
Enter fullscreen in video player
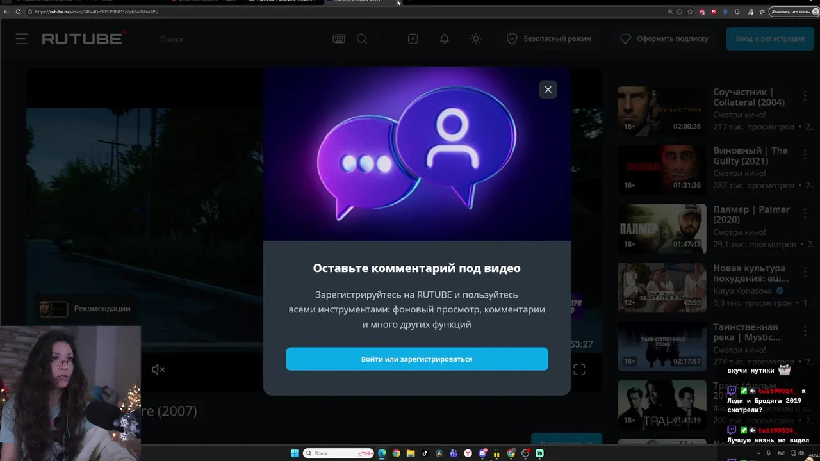(x=579, y=369)
